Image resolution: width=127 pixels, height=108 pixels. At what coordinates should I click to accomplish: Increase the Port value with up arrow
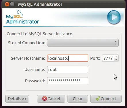point(116,57)
